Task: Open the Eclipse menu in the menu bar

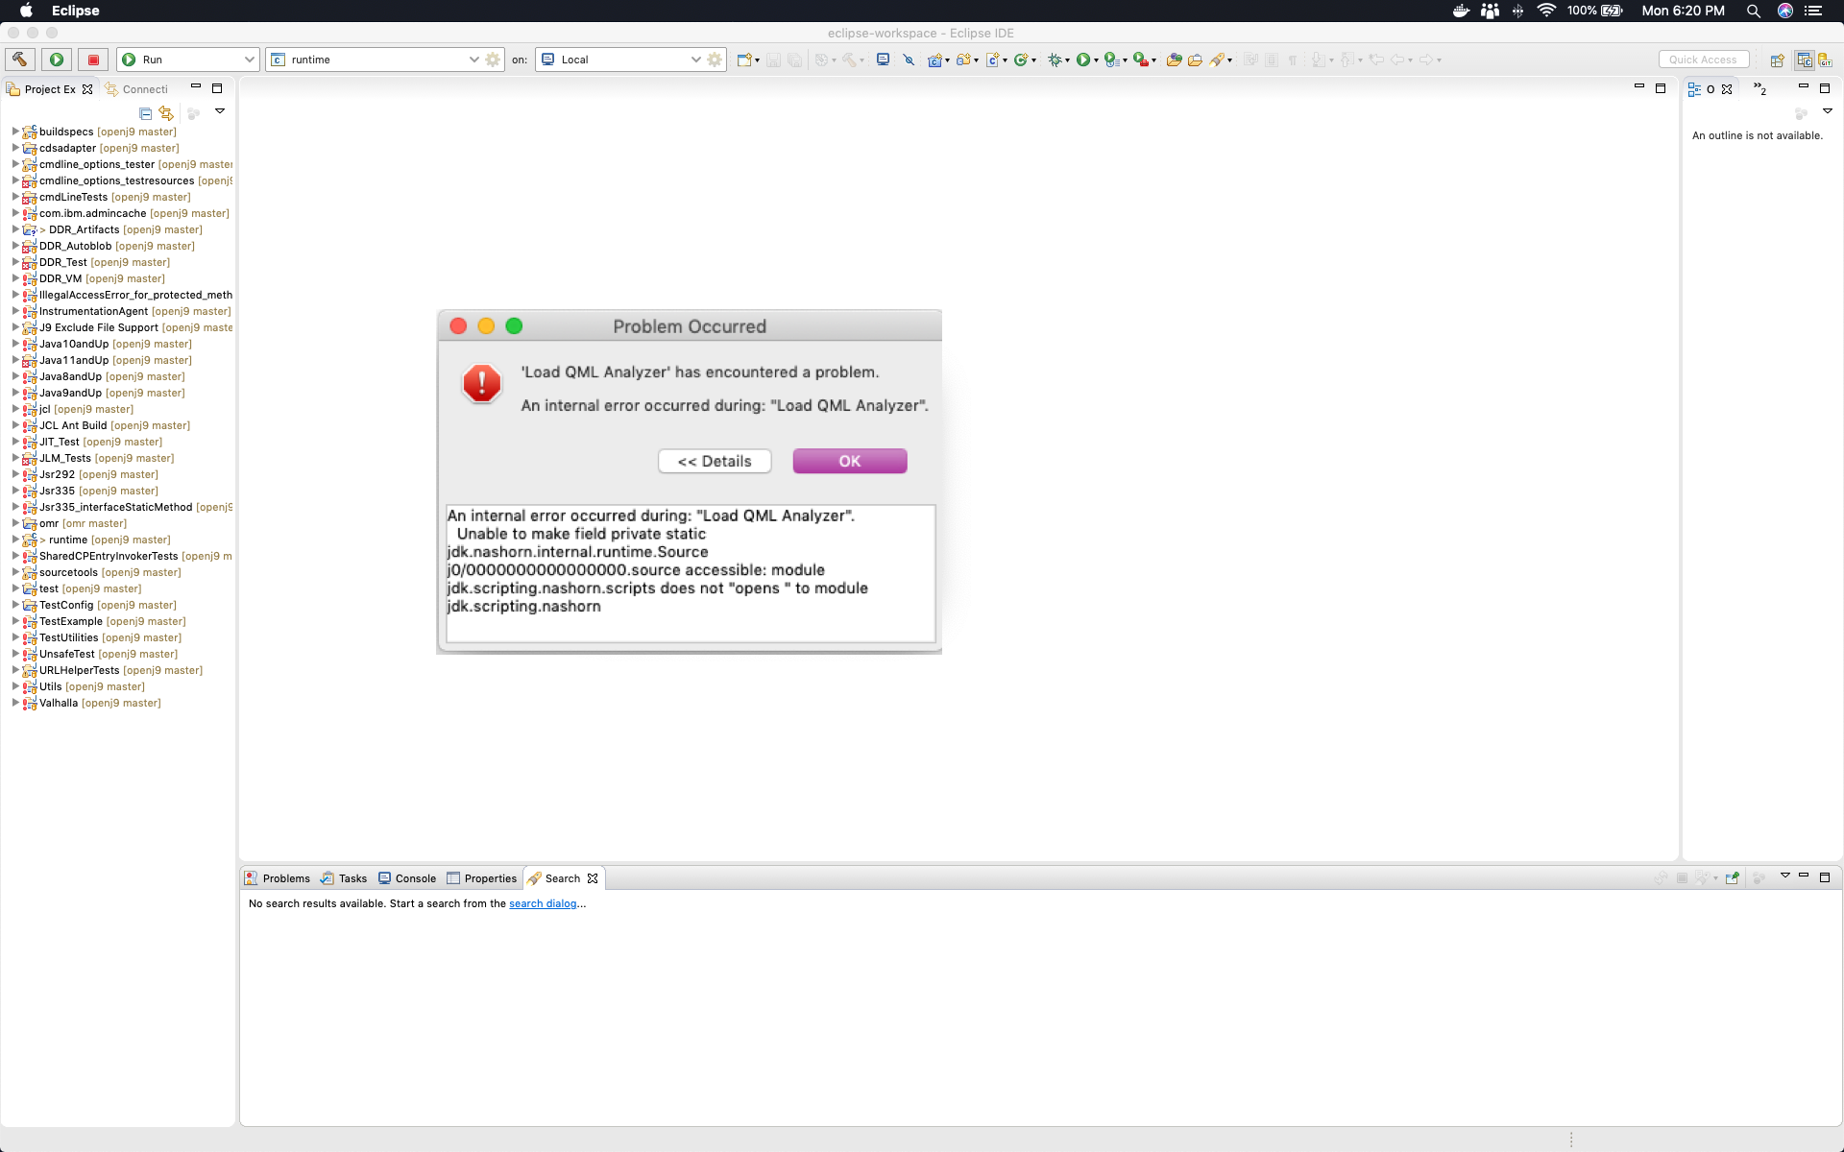Action: [x=75, y=11]
